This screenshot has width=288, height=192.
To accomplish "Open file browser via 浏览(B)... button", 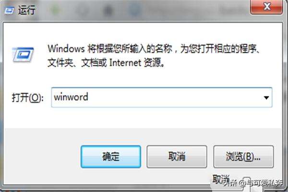I will (x=243, y=157).
